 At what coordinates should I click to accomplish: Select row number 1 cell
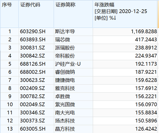pos(10,31)
